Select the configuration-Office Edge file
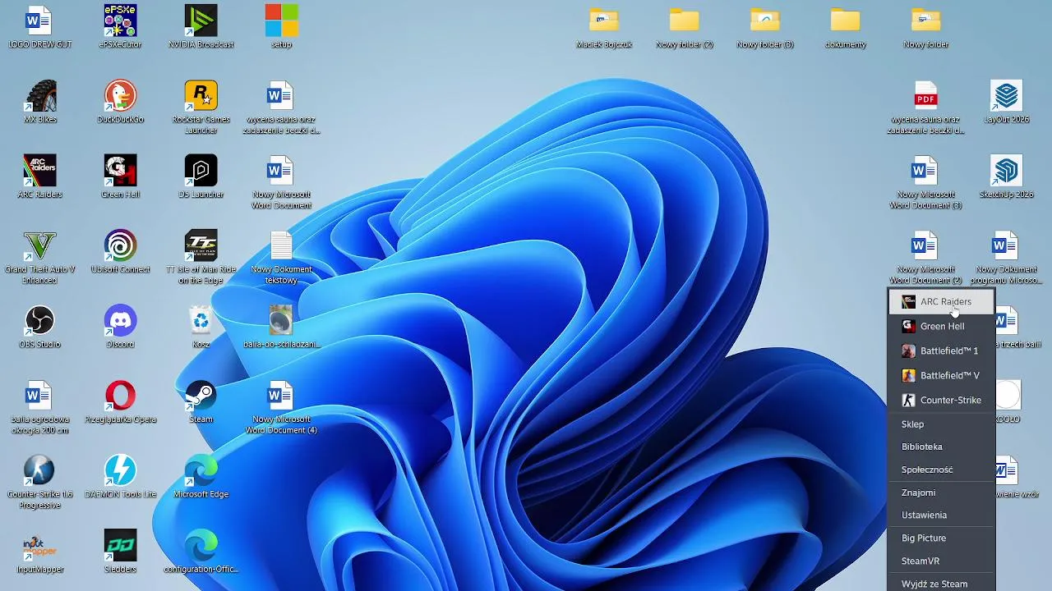The image size is (1052, 591). point(201,552)
